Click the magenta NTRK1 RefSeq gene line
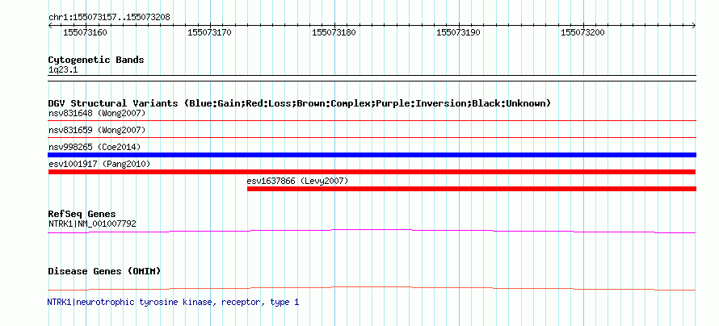 click(372, 232)
